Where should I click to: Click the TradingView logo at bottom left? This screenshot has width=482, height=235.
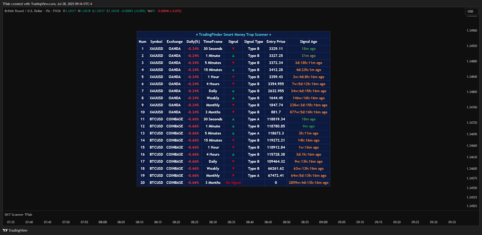click(x=15, y=230)
